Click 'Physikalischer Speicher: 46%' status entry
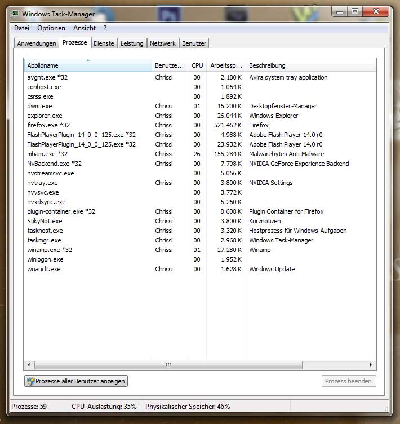The image size is (400, 424). point(188,407)
